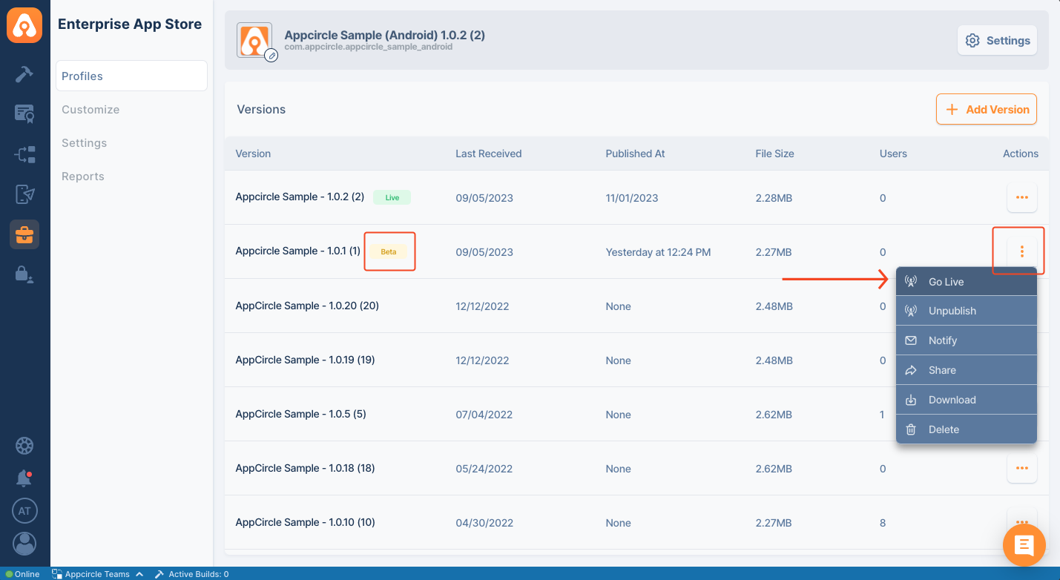This screenshot has width=1060, height=580.
Task: Open the Build module hammer icon
Action: click(x=24, y=74)
